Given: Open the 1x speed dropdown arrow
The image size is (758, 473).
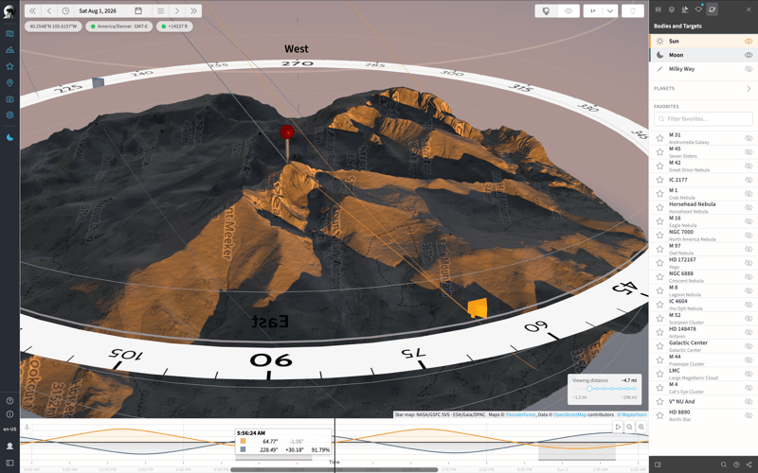Looking at the screenshot, I should [x=610, y=10].
